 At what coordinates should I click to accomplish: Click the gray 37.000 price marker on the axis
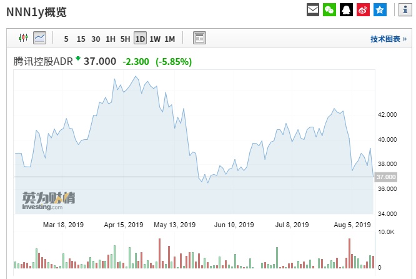(x=386, y=177)
